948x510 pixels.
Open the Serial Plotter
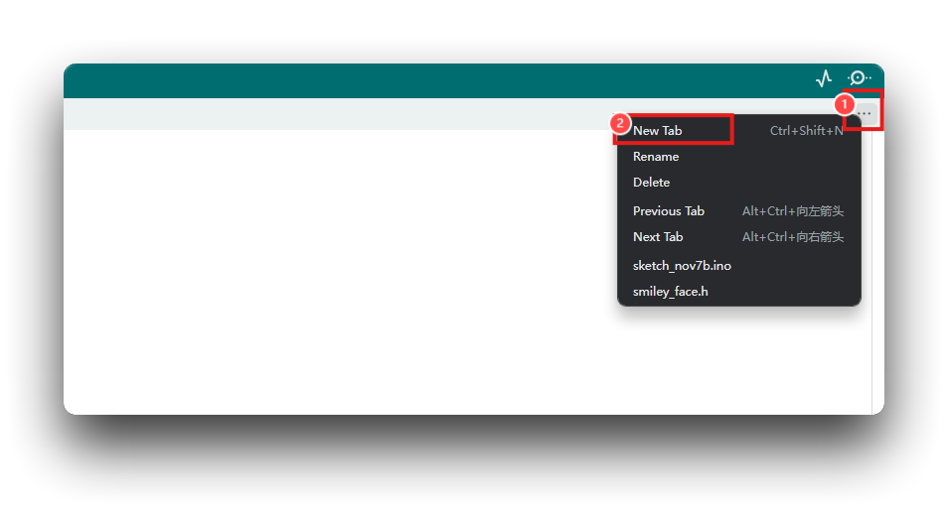click(x=824, y=78)
